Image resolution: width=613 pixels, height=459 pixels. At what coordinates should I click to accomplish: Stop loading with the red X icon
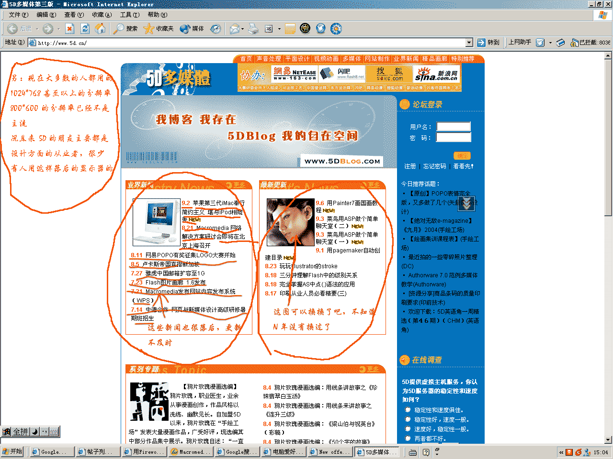70,29
